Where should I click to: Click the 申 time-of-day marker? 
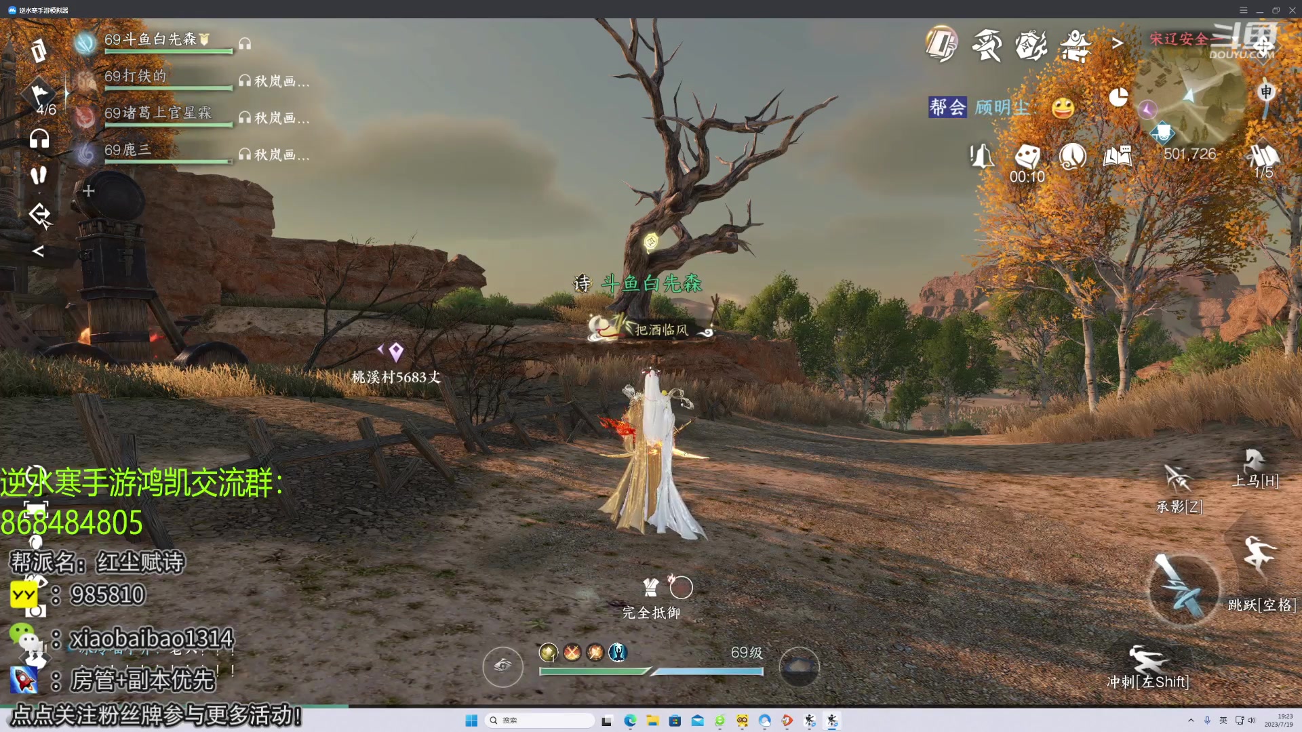(1266, 91)
